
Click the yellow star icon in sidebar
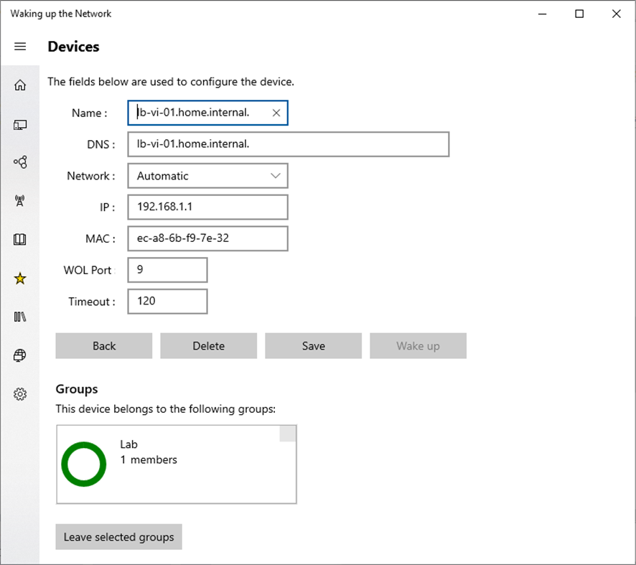click(20, 279)
